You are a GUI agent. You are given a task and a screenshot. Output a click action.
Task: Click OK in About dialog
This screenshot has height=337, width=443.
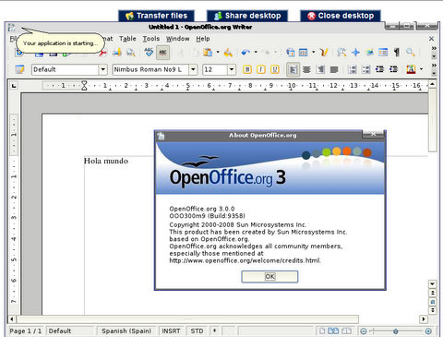(x=269, y=276)
